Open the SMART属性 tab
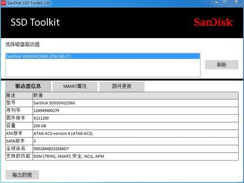The width and height of the screenshot is (244, 183). tap(75, 86)
